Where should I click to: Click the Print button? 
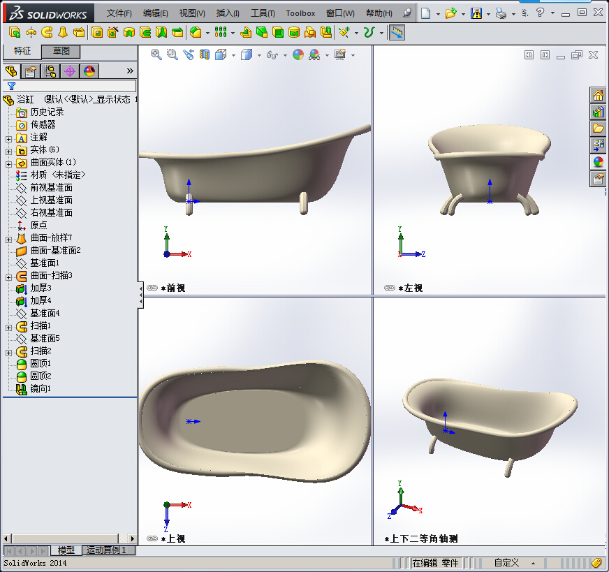(501, 13)
